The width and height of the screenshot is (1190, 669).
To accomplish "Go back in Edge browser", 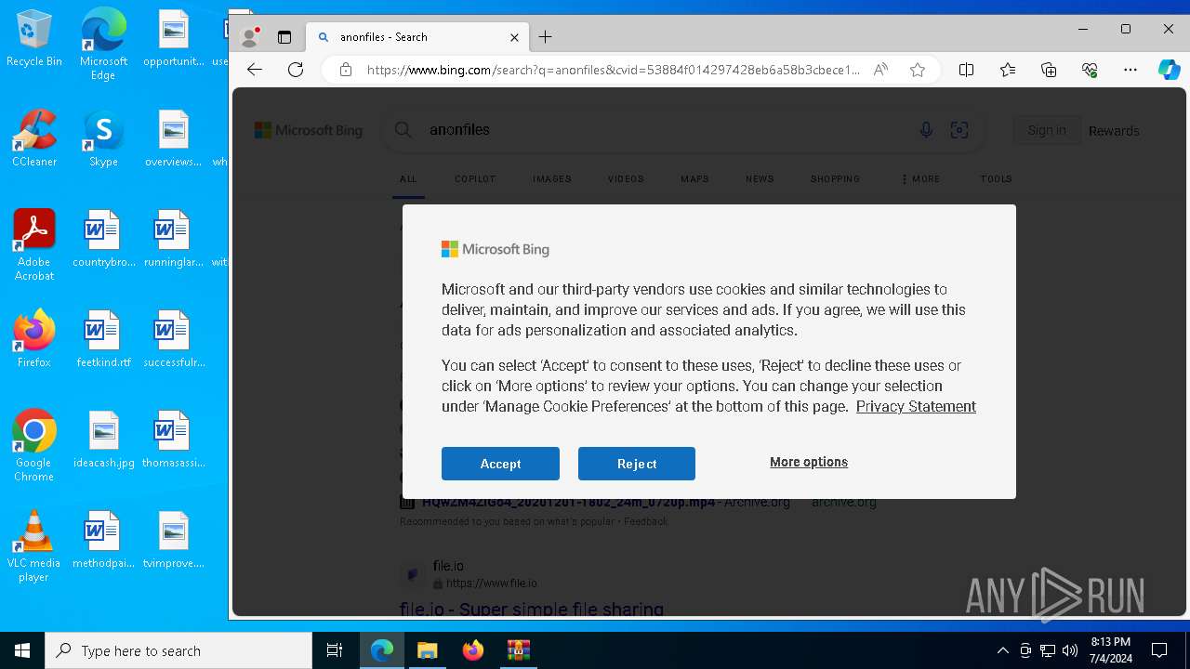I will click(255, 70).
